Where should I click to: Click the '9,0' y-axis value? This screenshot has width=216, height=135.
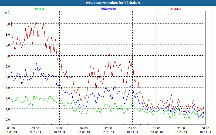coord(8,24)
